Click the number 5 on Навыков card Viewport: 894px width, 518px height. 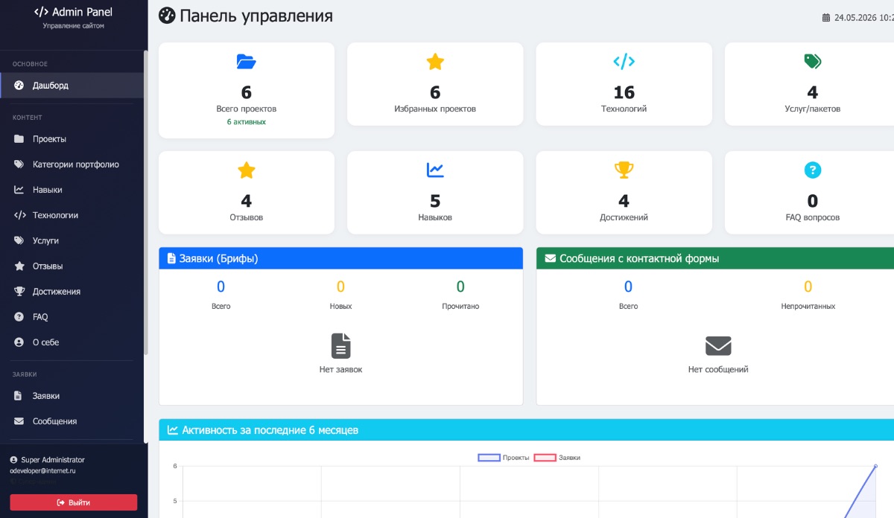click(435, 201)
